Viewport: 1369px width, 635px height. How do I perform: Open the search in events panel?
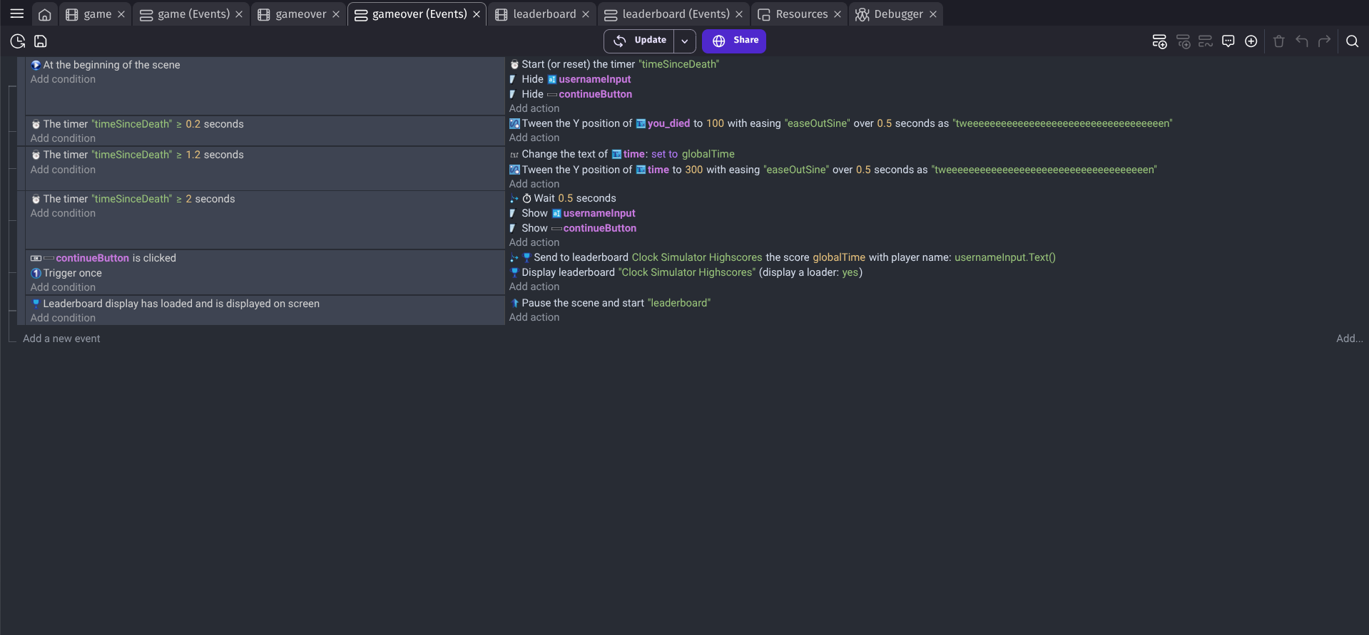(x=1352, y=41)
